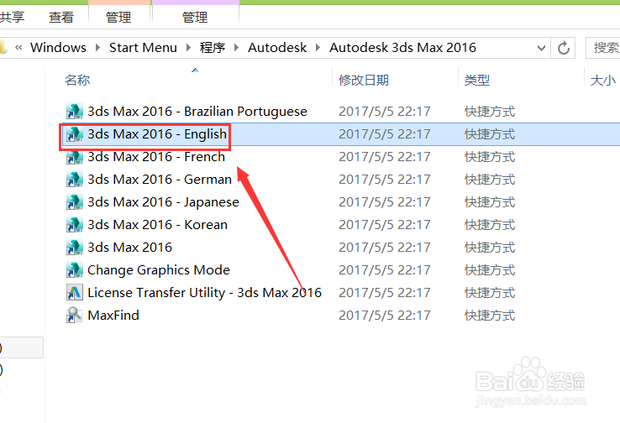Click the 快捷方式 type cell of the Korean shortcut
The height and width of the screenshot is (423, 620).
pyautogui.click(x=490, y=225)
